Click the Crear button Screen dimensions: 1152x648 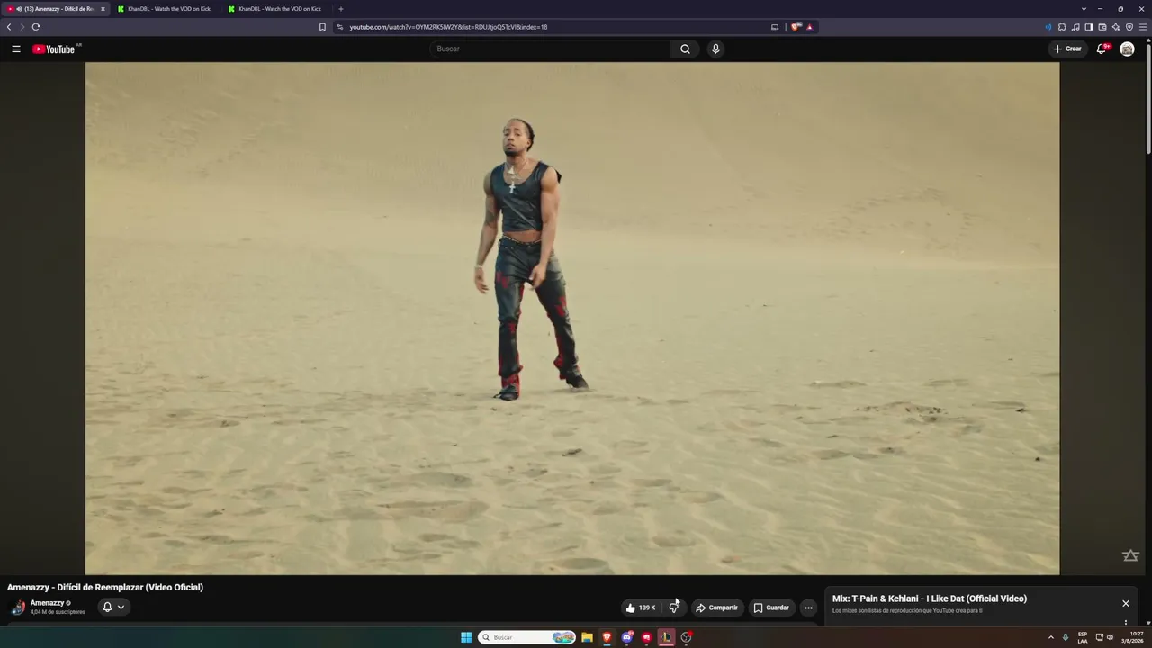[1067, 49]
